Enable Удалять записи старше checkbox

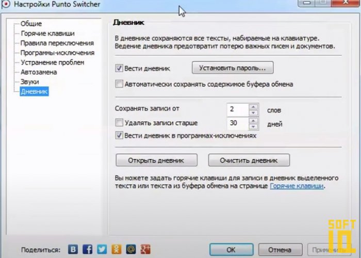[119, 123]
